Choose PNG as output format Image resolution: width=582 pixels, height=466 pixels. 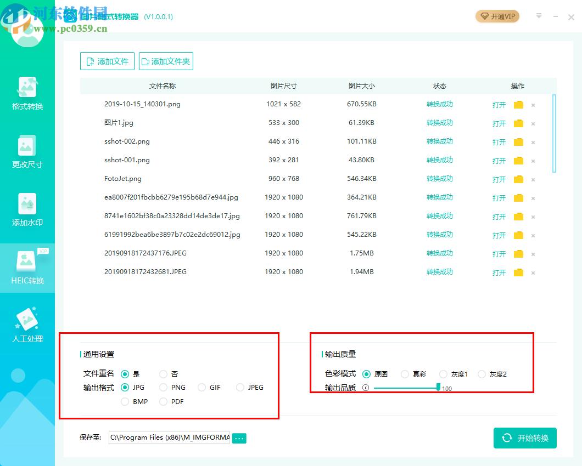pyautogui.click(x=163, y=387)
